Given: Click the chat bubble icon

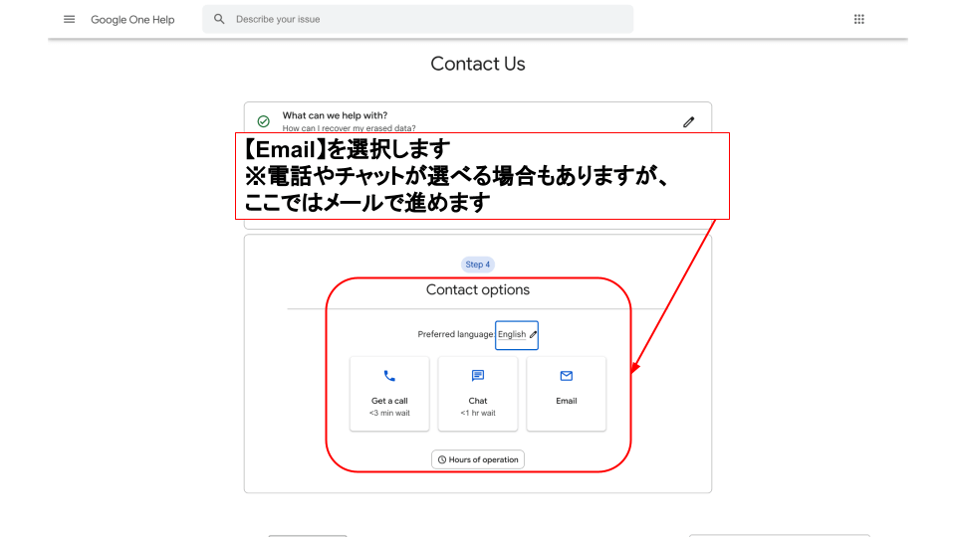Looking at the screenshot, I should [x=478, y=376].
